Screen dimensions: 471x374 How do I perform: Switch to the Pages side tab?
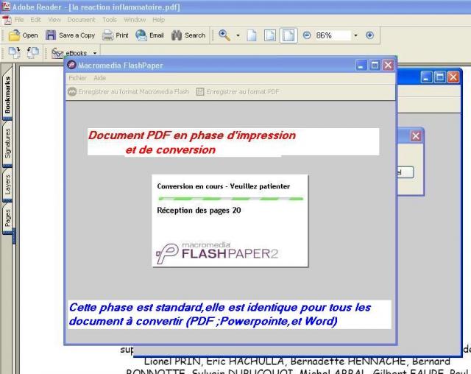click(x=7, y=217)
